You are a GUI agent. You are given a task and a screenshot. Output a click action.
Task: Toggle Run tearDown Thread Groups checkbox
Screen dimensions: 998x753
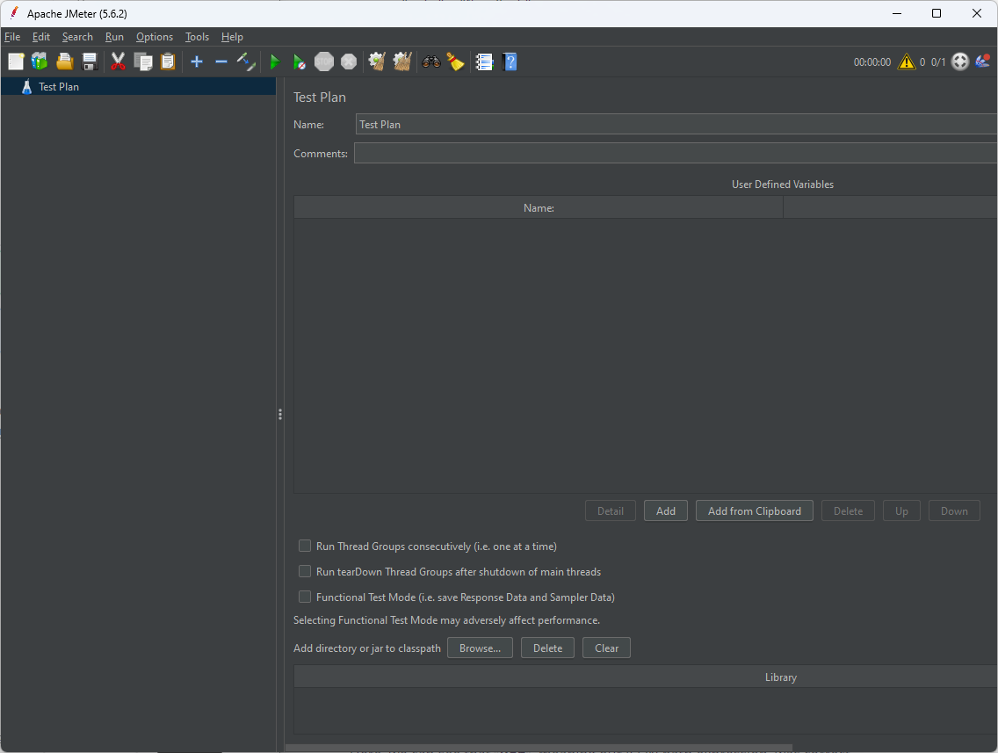(x=305, y=572)
